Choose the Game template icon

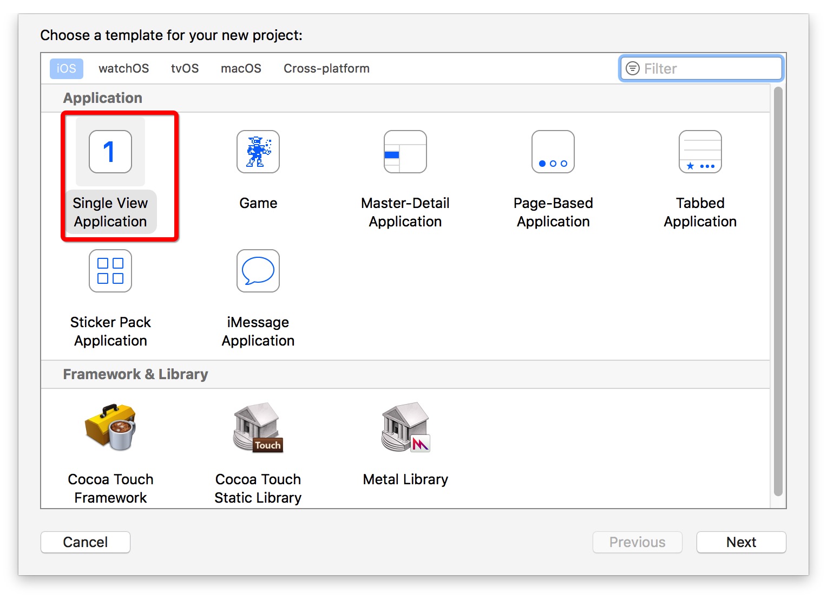coord(258,152)
